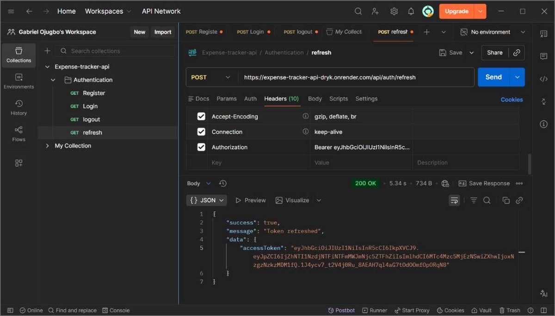This screenshot has width=555, height=316.
Task: Click the Send button
Action: pyautogui.click(x=493, y=77)
